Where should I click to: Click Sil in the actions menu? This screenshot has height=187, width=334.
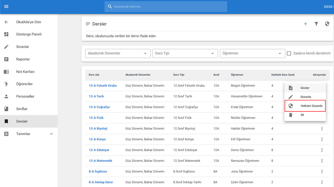tap(305, 115)
